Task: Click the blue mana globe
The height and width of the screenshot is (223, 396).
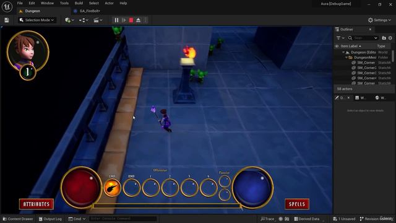Action: 252,187
